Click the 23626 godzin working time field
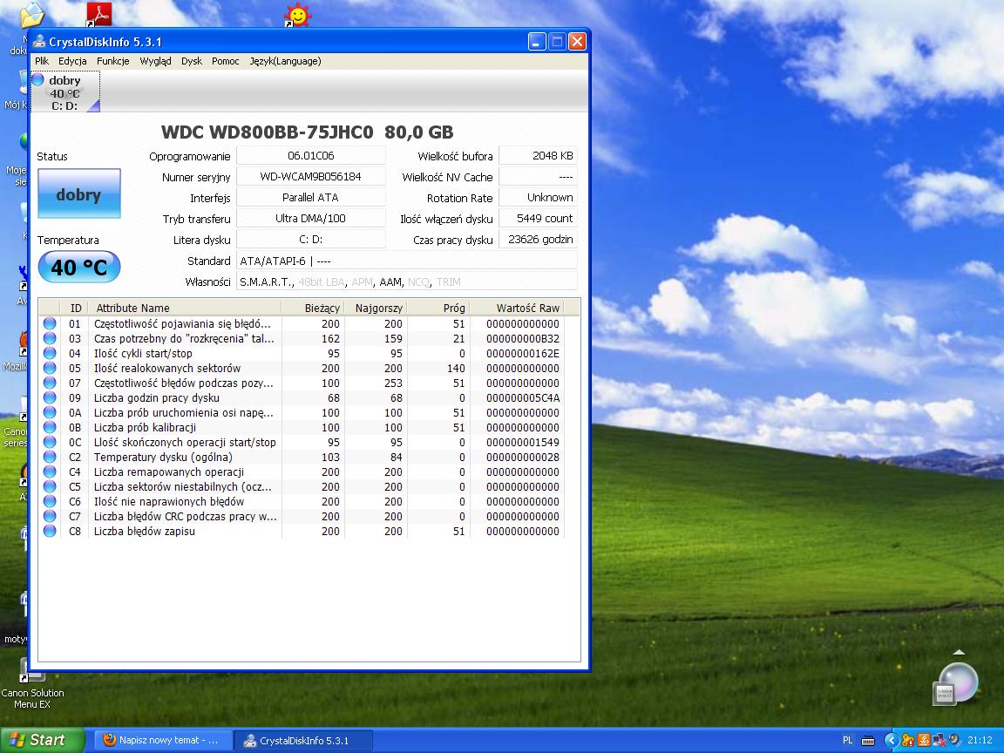 pyautogui.click(x=538, y=240)
